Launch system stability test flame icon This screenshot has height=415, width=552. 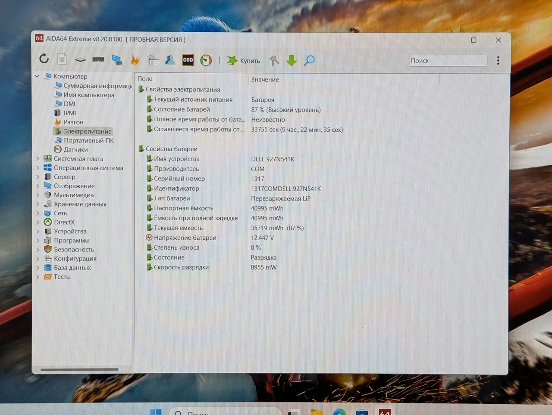click(135, 60)
